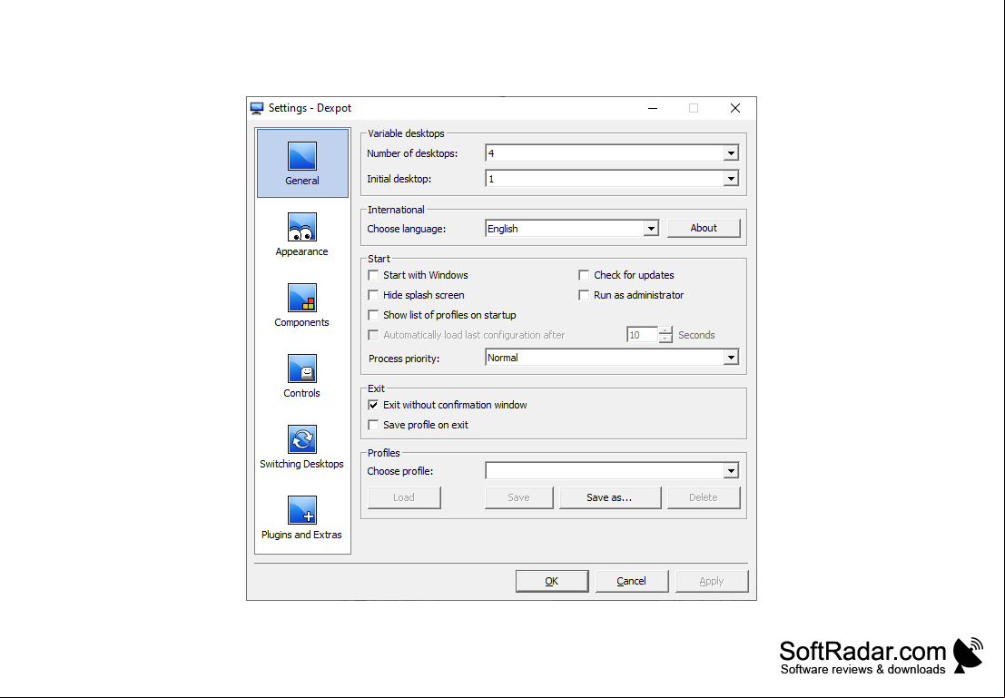Image resolution: width=1005 pixels, height=698 pixels.
Task: Click the Load profile button
Action: (x=404, y=497)
